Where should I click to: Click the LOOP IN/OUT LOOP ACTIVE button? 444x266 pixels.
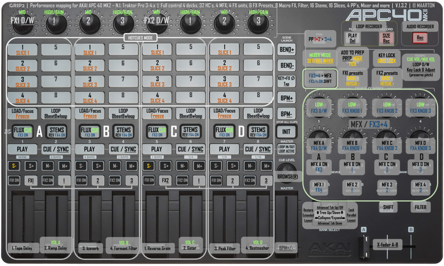click(x=287, y=149)
